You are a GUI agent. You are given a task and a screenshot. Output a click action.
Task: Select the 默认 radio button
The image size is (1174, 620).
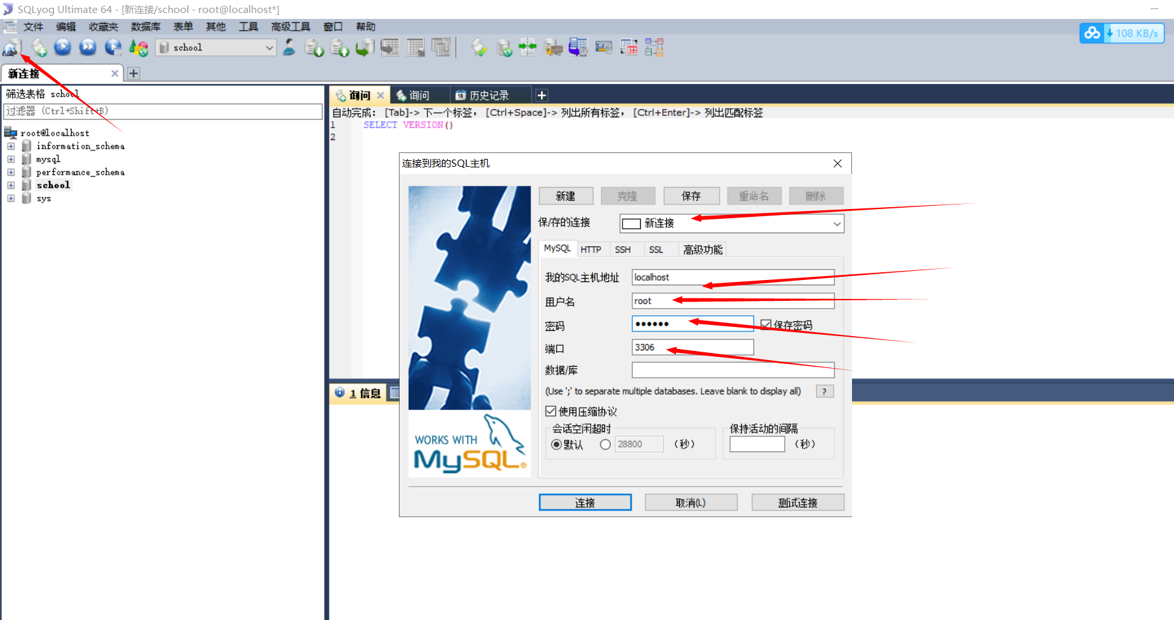(x=556, y=445)
